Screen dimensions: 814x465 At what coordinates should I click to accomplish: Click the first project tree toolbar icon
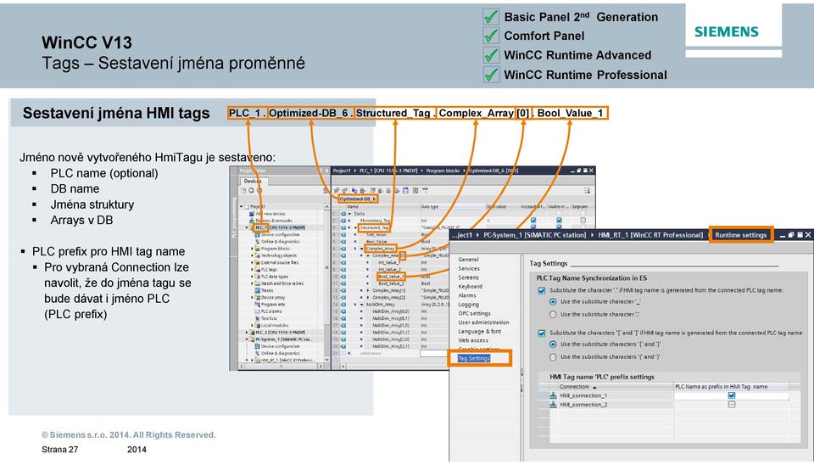[x=243, y=191]
